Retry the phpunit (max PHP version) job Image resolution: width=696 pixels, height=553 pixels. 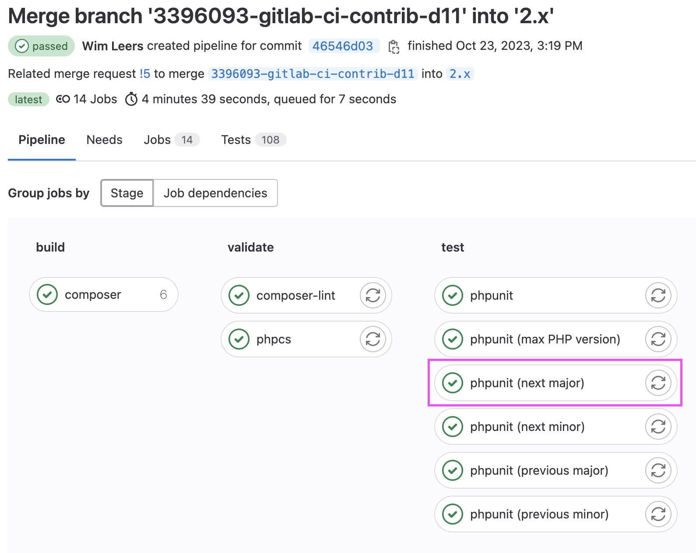coord(658,339)
